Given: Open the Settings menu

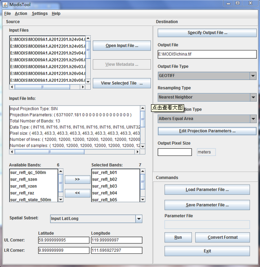Looking at the screenshot, I should [x=40, y=14].
